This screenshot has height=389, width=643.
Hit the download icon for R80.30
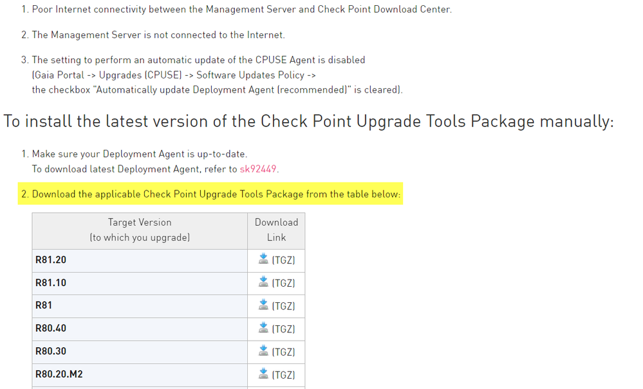point(263,351)
